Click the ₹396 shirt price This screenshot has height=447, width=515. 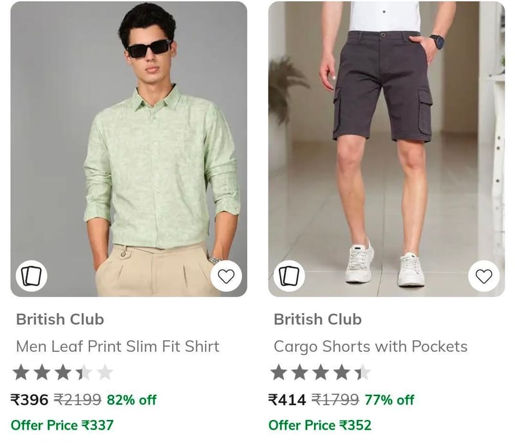pyautogui.click(x=30, y=400)
